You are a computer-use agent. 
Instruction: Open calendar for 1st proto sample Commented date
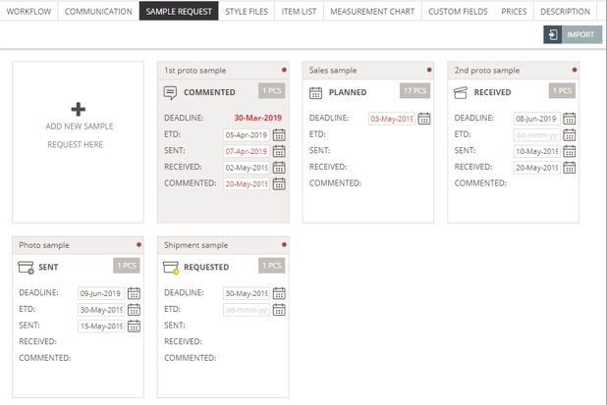click(x=279, y=183)
